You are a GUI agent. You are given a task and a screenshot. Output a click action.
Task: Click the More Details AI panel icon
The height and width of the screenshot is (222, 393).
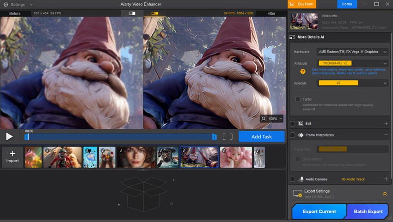tap(292, 37)
